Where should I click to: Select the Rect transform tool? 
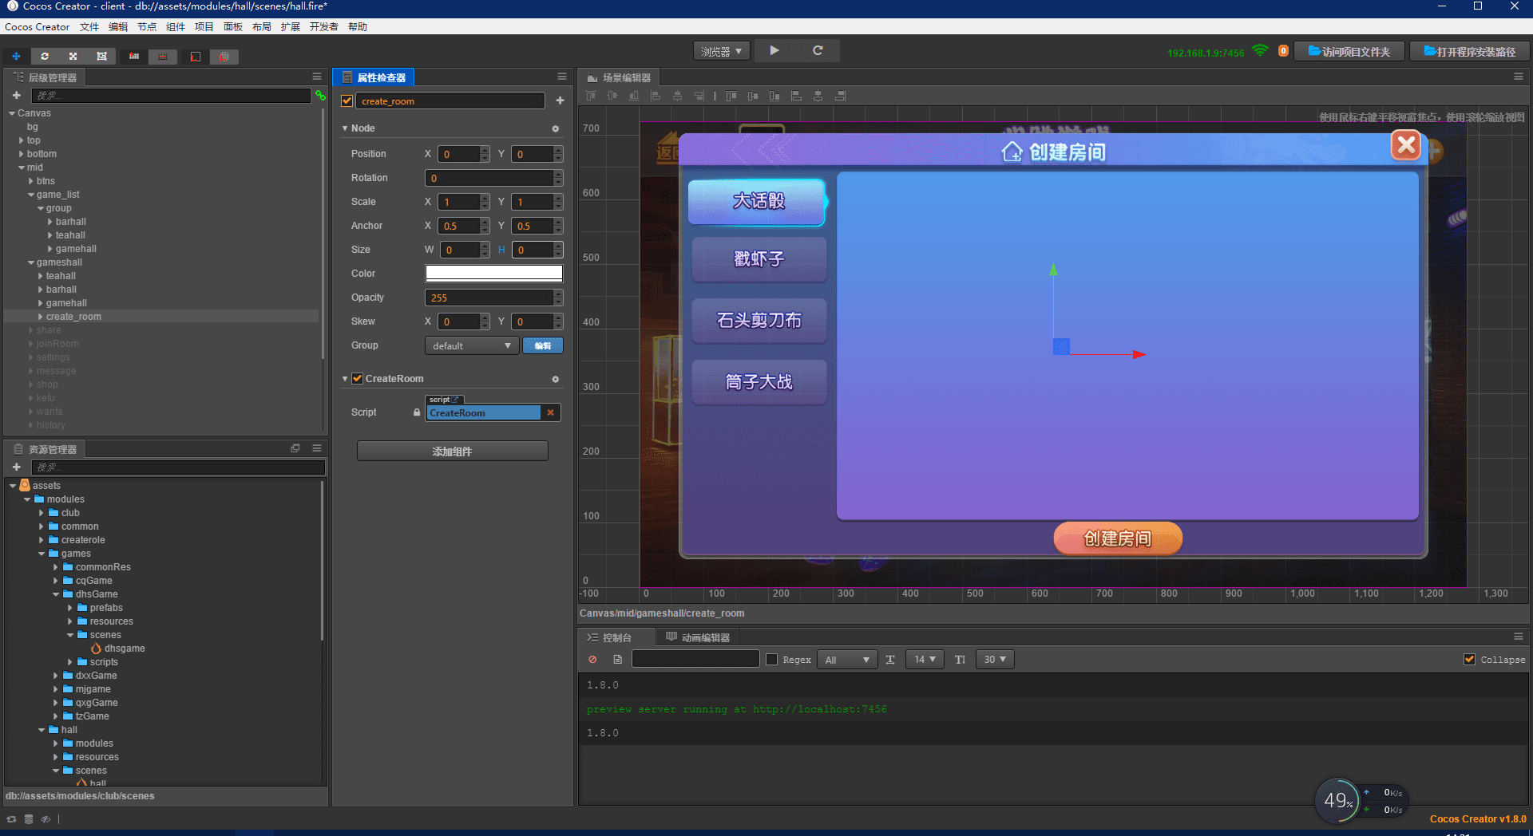(x=101, y=57)
